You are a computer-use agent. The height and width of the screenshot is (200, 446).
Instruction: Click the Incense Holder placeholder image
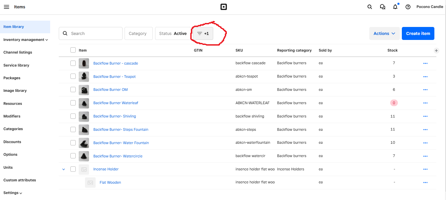tap(84, 169)
